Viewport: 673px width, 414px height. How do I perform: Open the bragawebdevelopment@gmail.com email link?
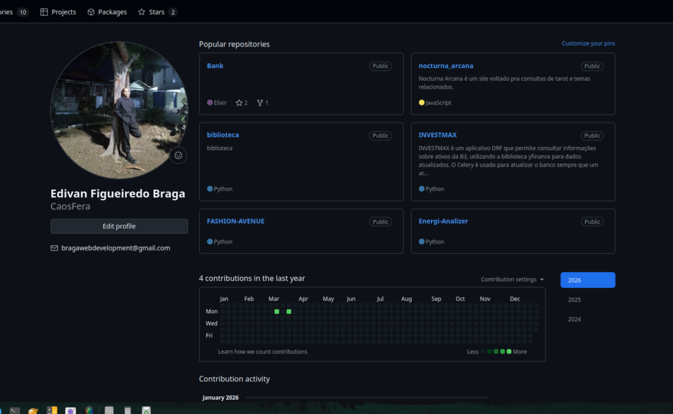116,248
